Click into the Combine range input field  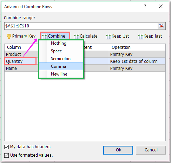coord(81,26)
